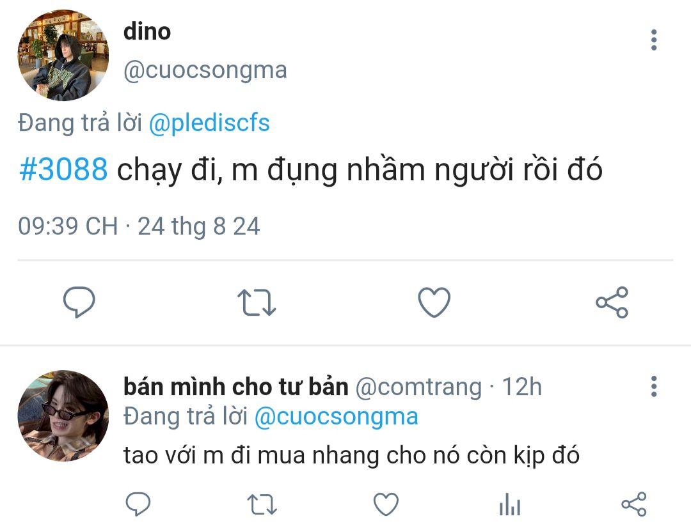Image resolution: width=691 pixels, height=528 pixels.
Task: Share the @comtrang reply
Action: point(633,504)
